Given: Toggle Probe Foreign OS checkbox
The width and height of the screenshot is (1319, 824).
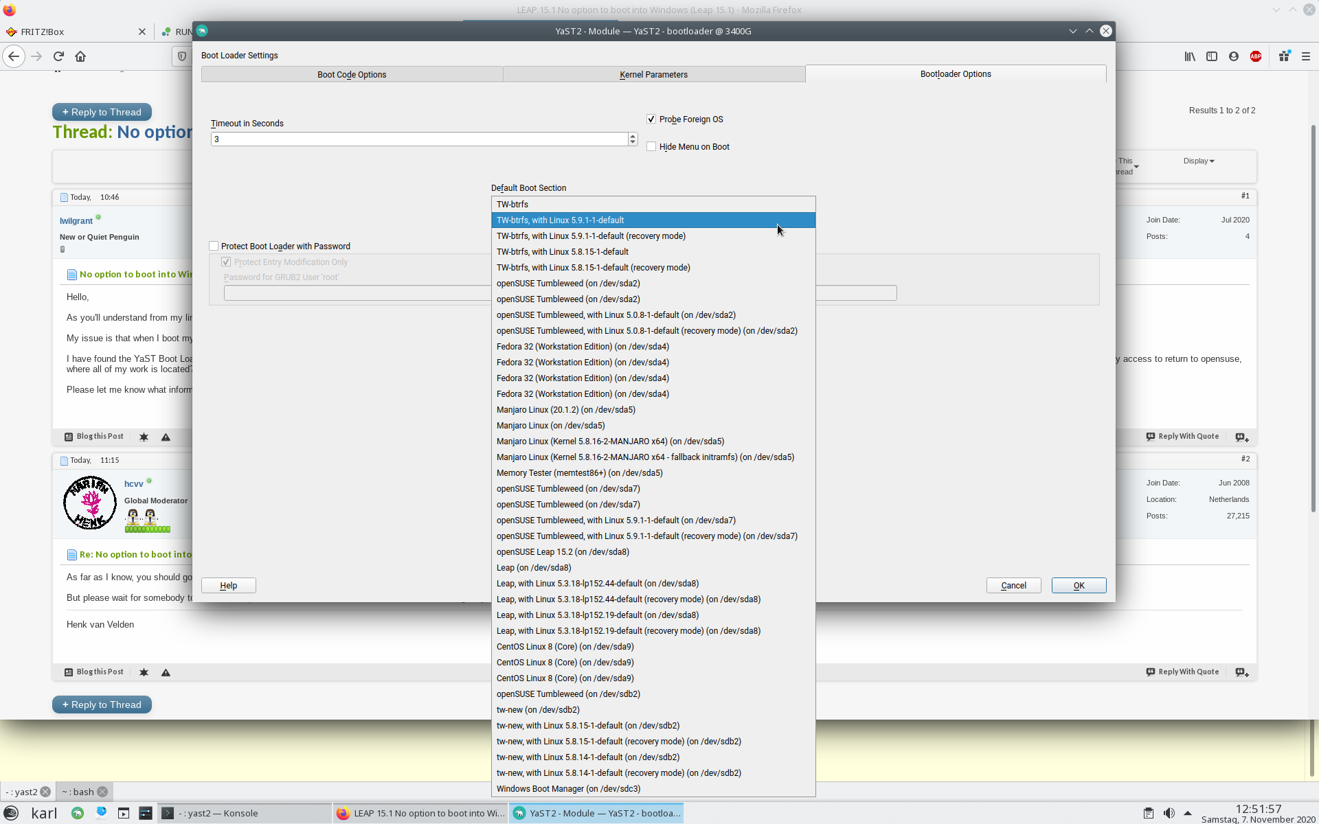Looking at the screenshot, I should click(651, 119).
